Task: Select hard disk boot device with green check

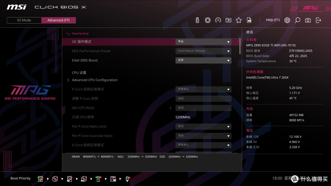Action: click(x=40, y=179)
